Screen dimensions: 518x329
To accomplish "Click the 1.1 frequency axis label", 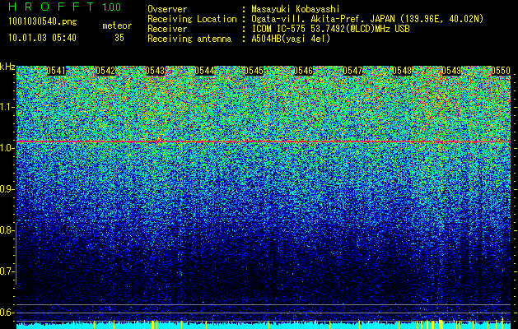I will pos(7,107).
